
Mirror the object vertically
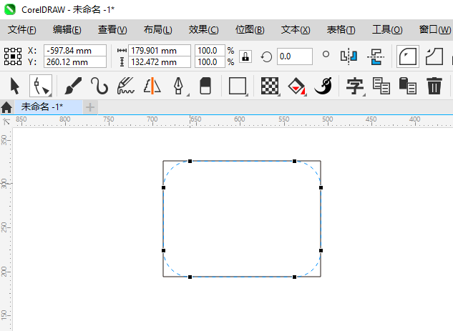click(x=376, y=56)
